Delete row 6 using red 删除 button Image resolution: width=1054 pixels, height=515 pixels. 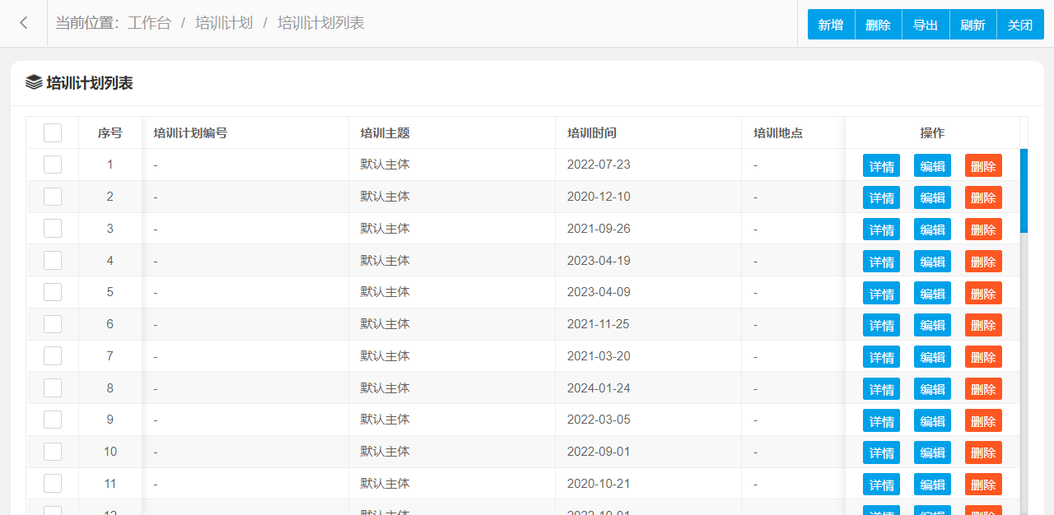(x=983, y=325)
